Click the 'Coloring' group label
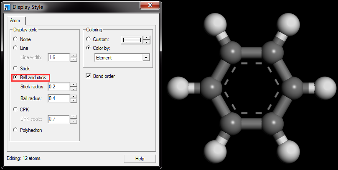The image size is (338, 170). tap(94, 30)
